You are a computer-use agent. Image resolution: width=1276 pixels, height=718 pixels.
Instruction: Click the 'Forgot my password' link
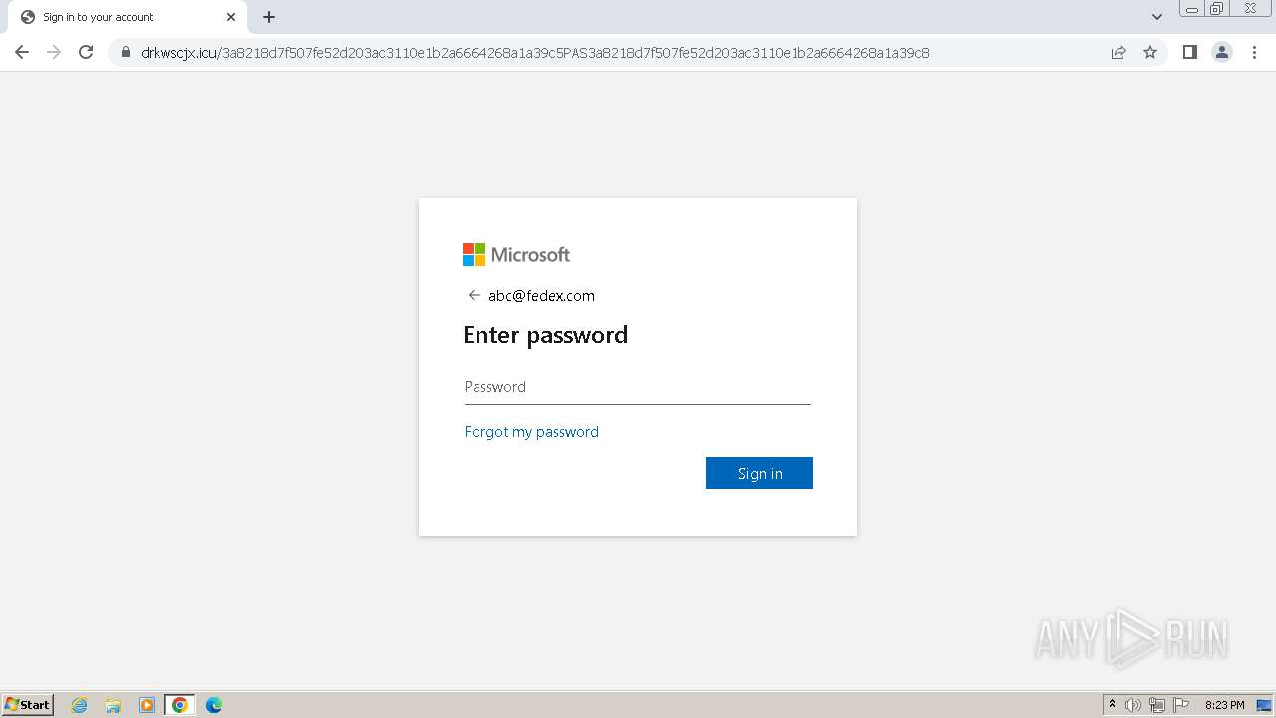(x=531, y=432)
